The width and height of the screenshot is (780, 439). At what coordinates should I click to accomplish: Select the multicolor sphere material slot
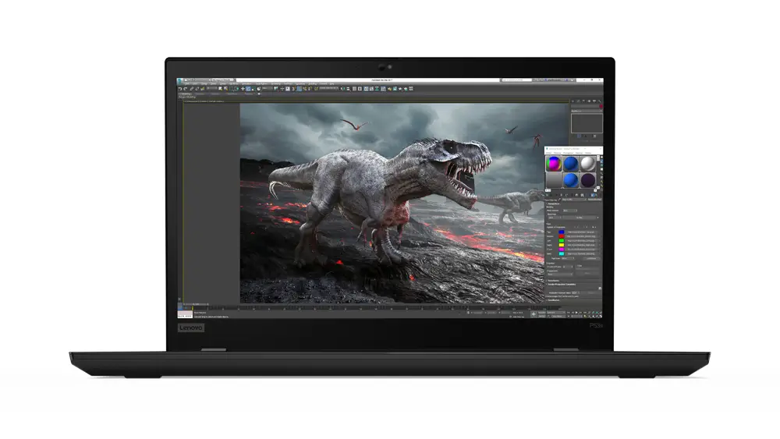pyautogui.click(x=554, y=163)
